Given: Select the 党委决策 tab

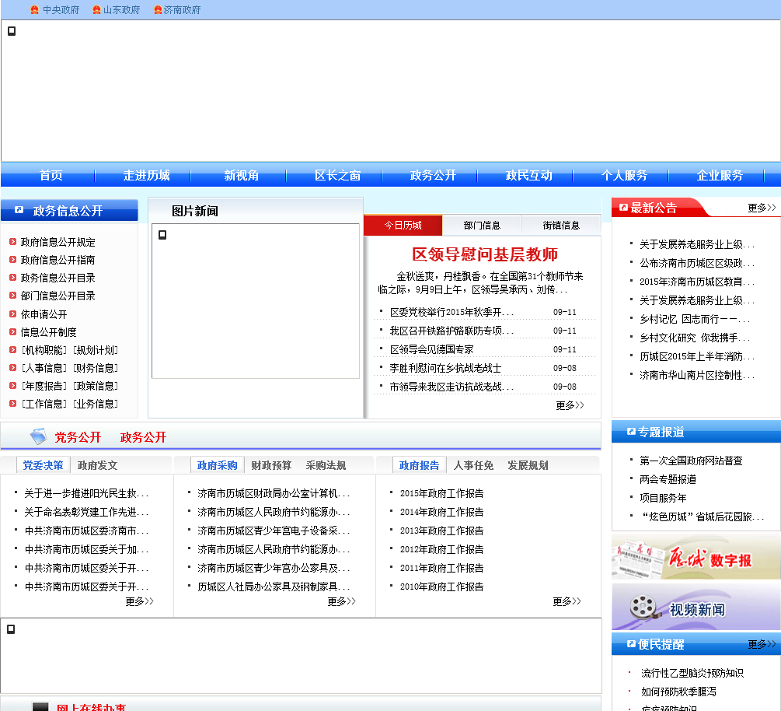Looking at the screenshot, I should (x=43, y=465).
